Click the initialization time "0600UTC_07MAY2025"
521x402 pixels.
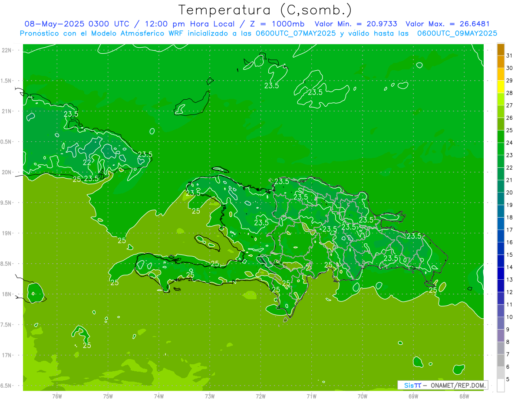tap(296, 33)
